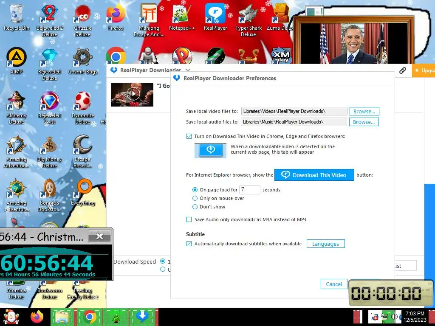The image size is (435, 326).
Task: Click the seconds input field
Action: tap(250, 190)
